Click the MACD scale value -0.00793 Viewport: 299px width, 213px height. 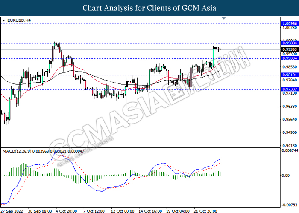(x=290, y=205)
